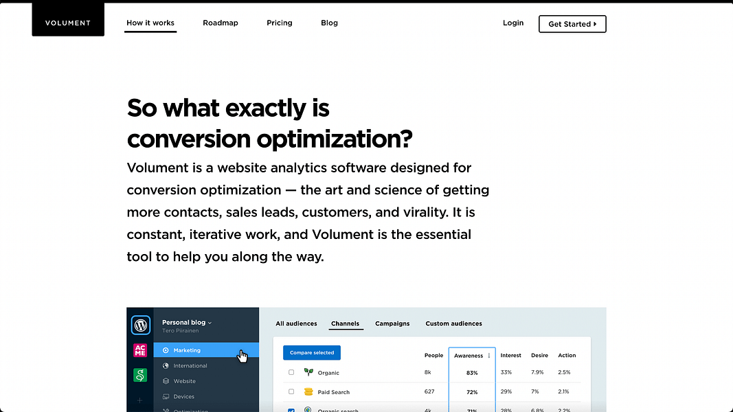This screenshot has width=733, height=412.
Task: Click the Organic awareness value 83%
Action: (472, 373)
